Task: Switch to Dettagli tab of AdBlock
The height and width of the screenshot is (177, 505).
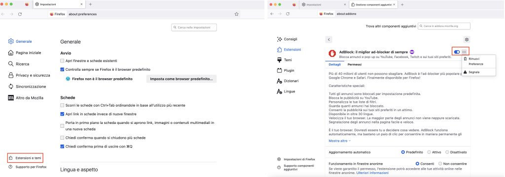Action: pos(334,64)
